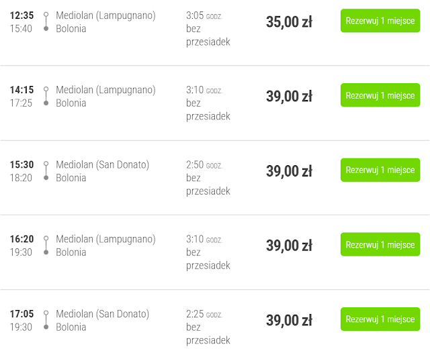Click the 15:40 arrival time
This screenshot has height=357, width=430.
(21, 29)
